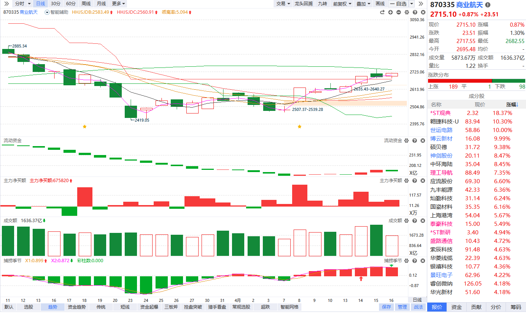
Task: Close the 主力净买额 indicator panel
Action: 423,181
